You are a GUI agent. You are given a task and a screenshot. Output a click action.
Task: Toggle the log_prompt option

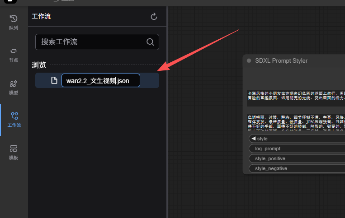pyautogui.click(x=296, y=148)
